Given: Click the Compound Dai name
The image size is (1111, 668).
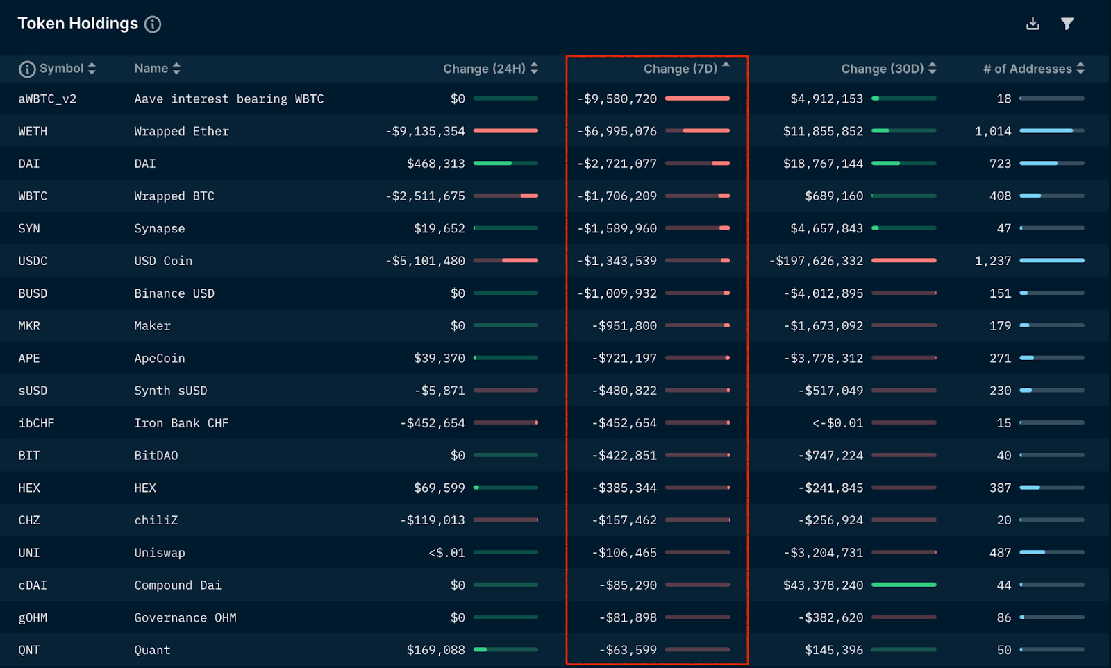Looking at the screenshot, I should pyautogui.click(x=178, y=585).
